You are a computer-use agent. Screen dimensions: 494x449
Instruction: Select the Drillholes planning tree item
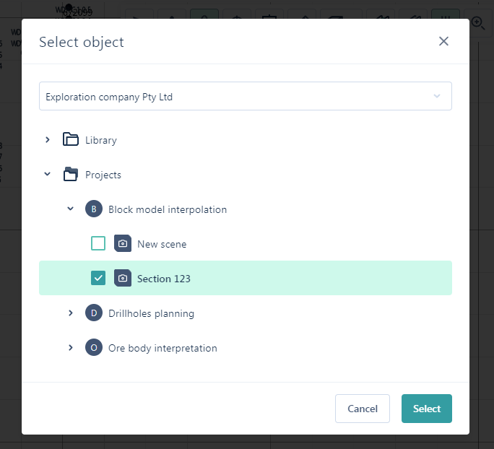[151, 313]
